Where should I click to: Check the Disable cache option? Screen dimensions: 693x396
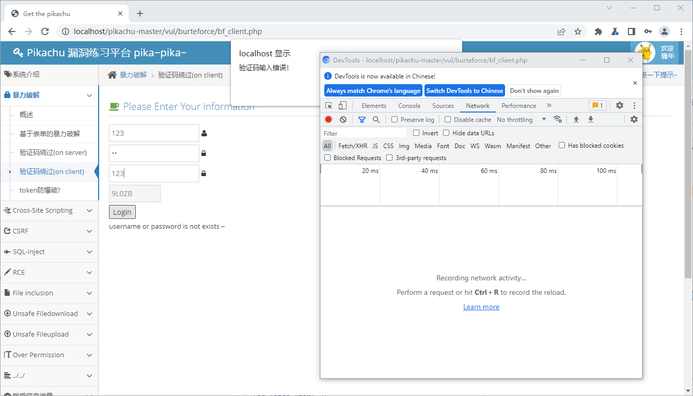tap(448, 119)
